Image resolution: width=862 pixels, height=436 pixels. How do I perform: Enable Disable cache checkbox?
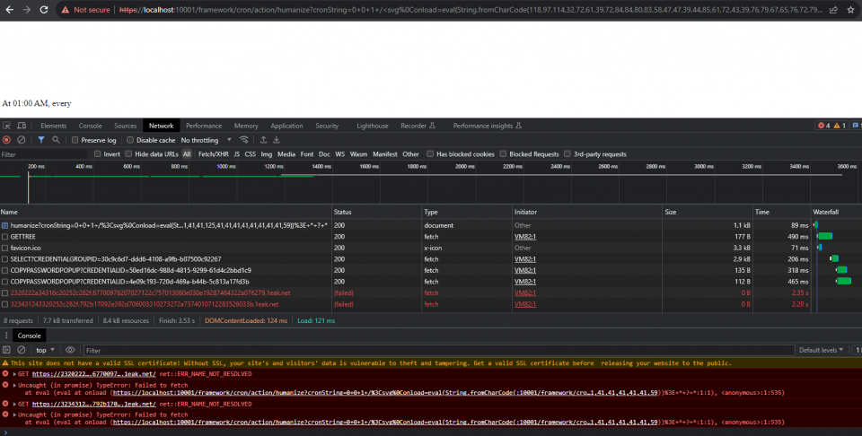coord(130,140)
